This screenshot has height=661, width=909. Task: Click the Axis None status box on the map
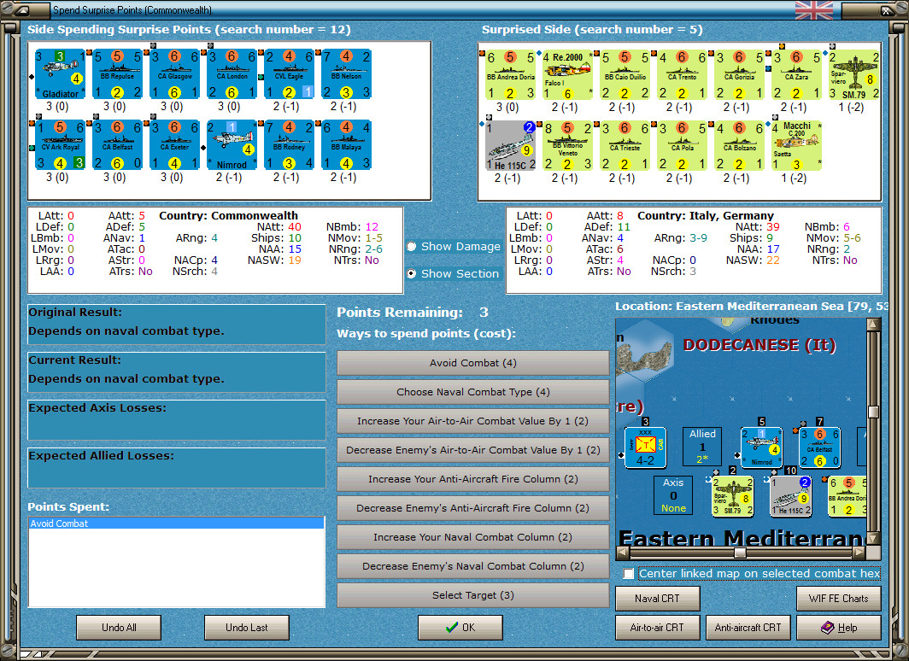coord(673,495)
